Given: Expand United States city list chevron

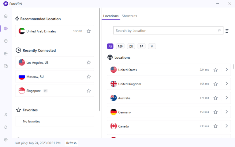Looking at the screenshot, I should coord(226,70).
